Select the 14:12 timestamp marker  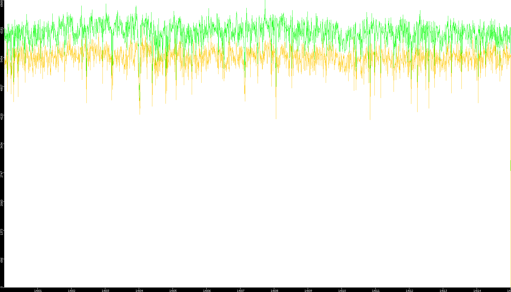tap(409, 290)
